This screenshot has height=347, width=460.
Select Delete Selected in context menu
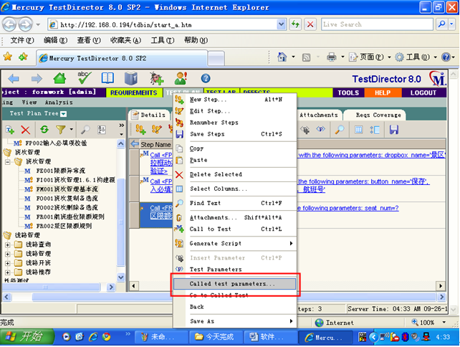tap(235, 174)
